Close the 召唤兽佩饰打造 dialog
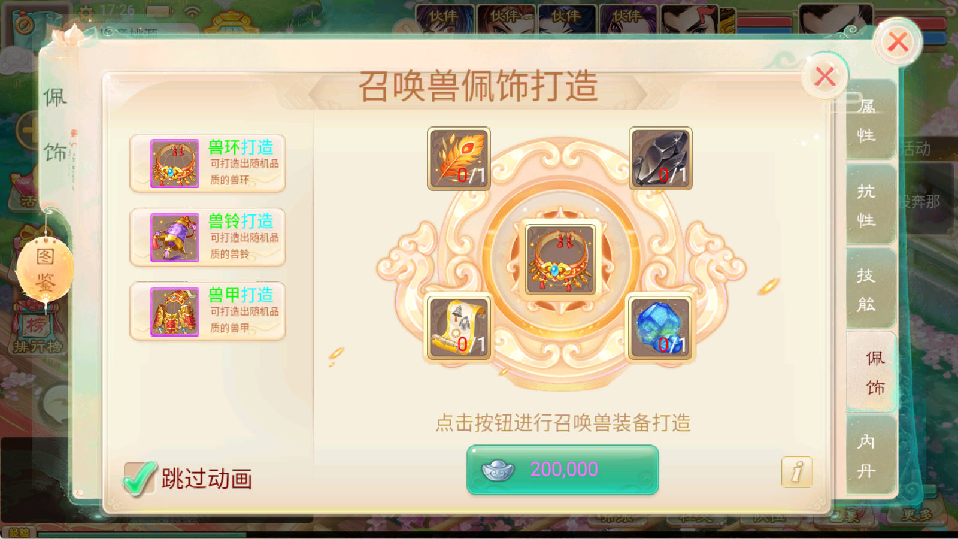 click(x=825, y=77)
